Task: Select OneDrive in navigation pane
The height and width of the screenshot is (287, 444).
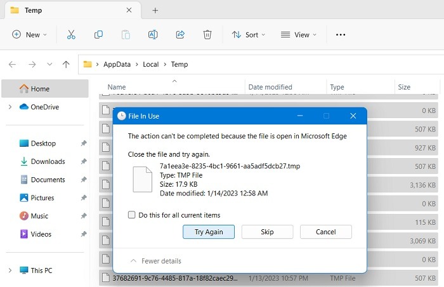Action: [x=45, y=107]
